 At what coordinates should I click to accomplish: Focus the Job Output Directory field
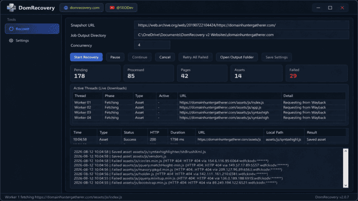point(241,35)
